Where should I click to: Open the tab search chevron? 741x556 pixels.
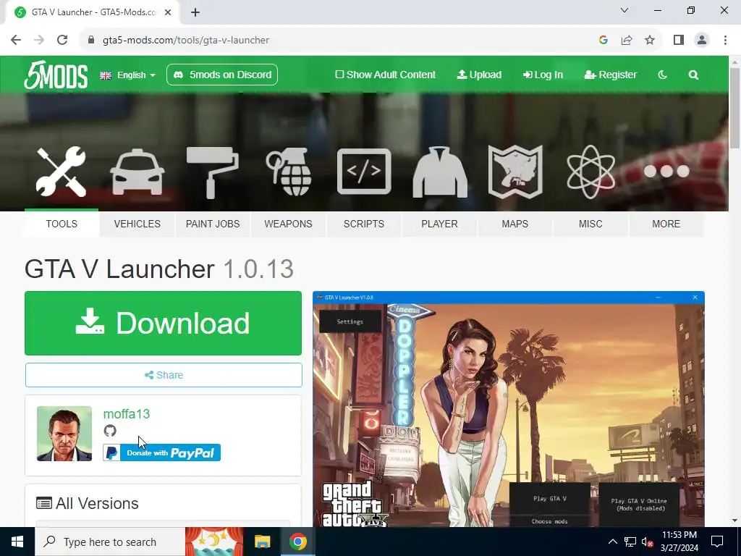pyautogui.click(x=624, y=10)
